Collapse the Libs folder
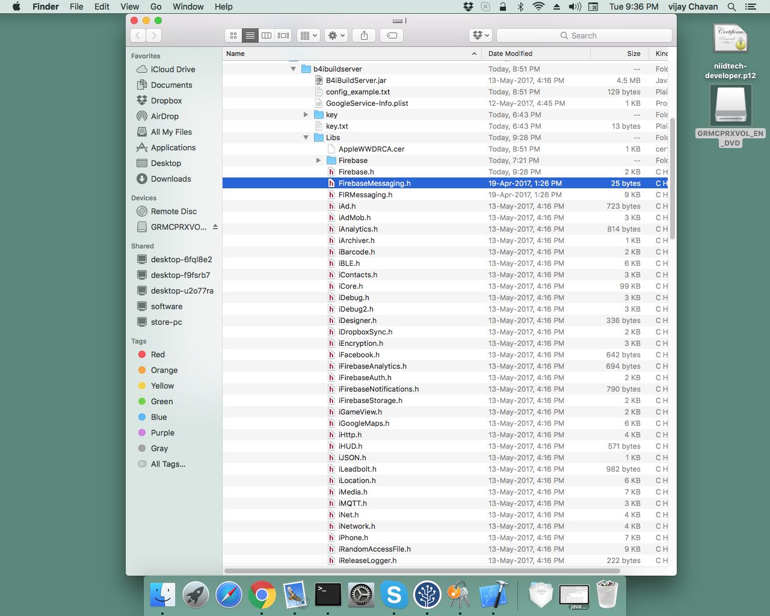The width and height of the screenshot is (770, 616). coord(306,138)
